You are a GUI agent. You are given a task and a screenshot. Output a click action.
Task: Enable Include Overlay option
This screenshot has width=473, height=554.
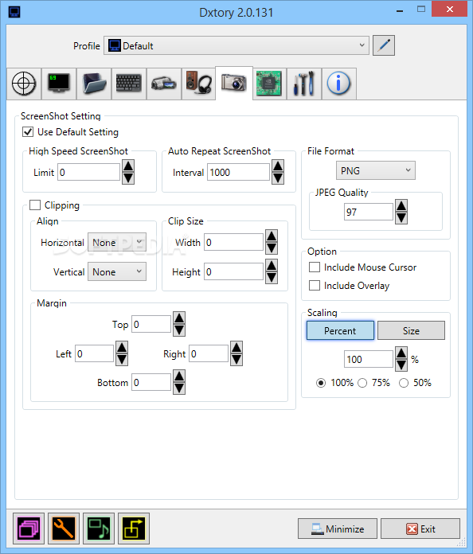[x=315, y=285]
